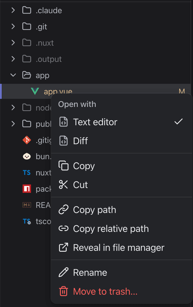
Task: Click the Copy icon in menu
Action: click(64, 166)
